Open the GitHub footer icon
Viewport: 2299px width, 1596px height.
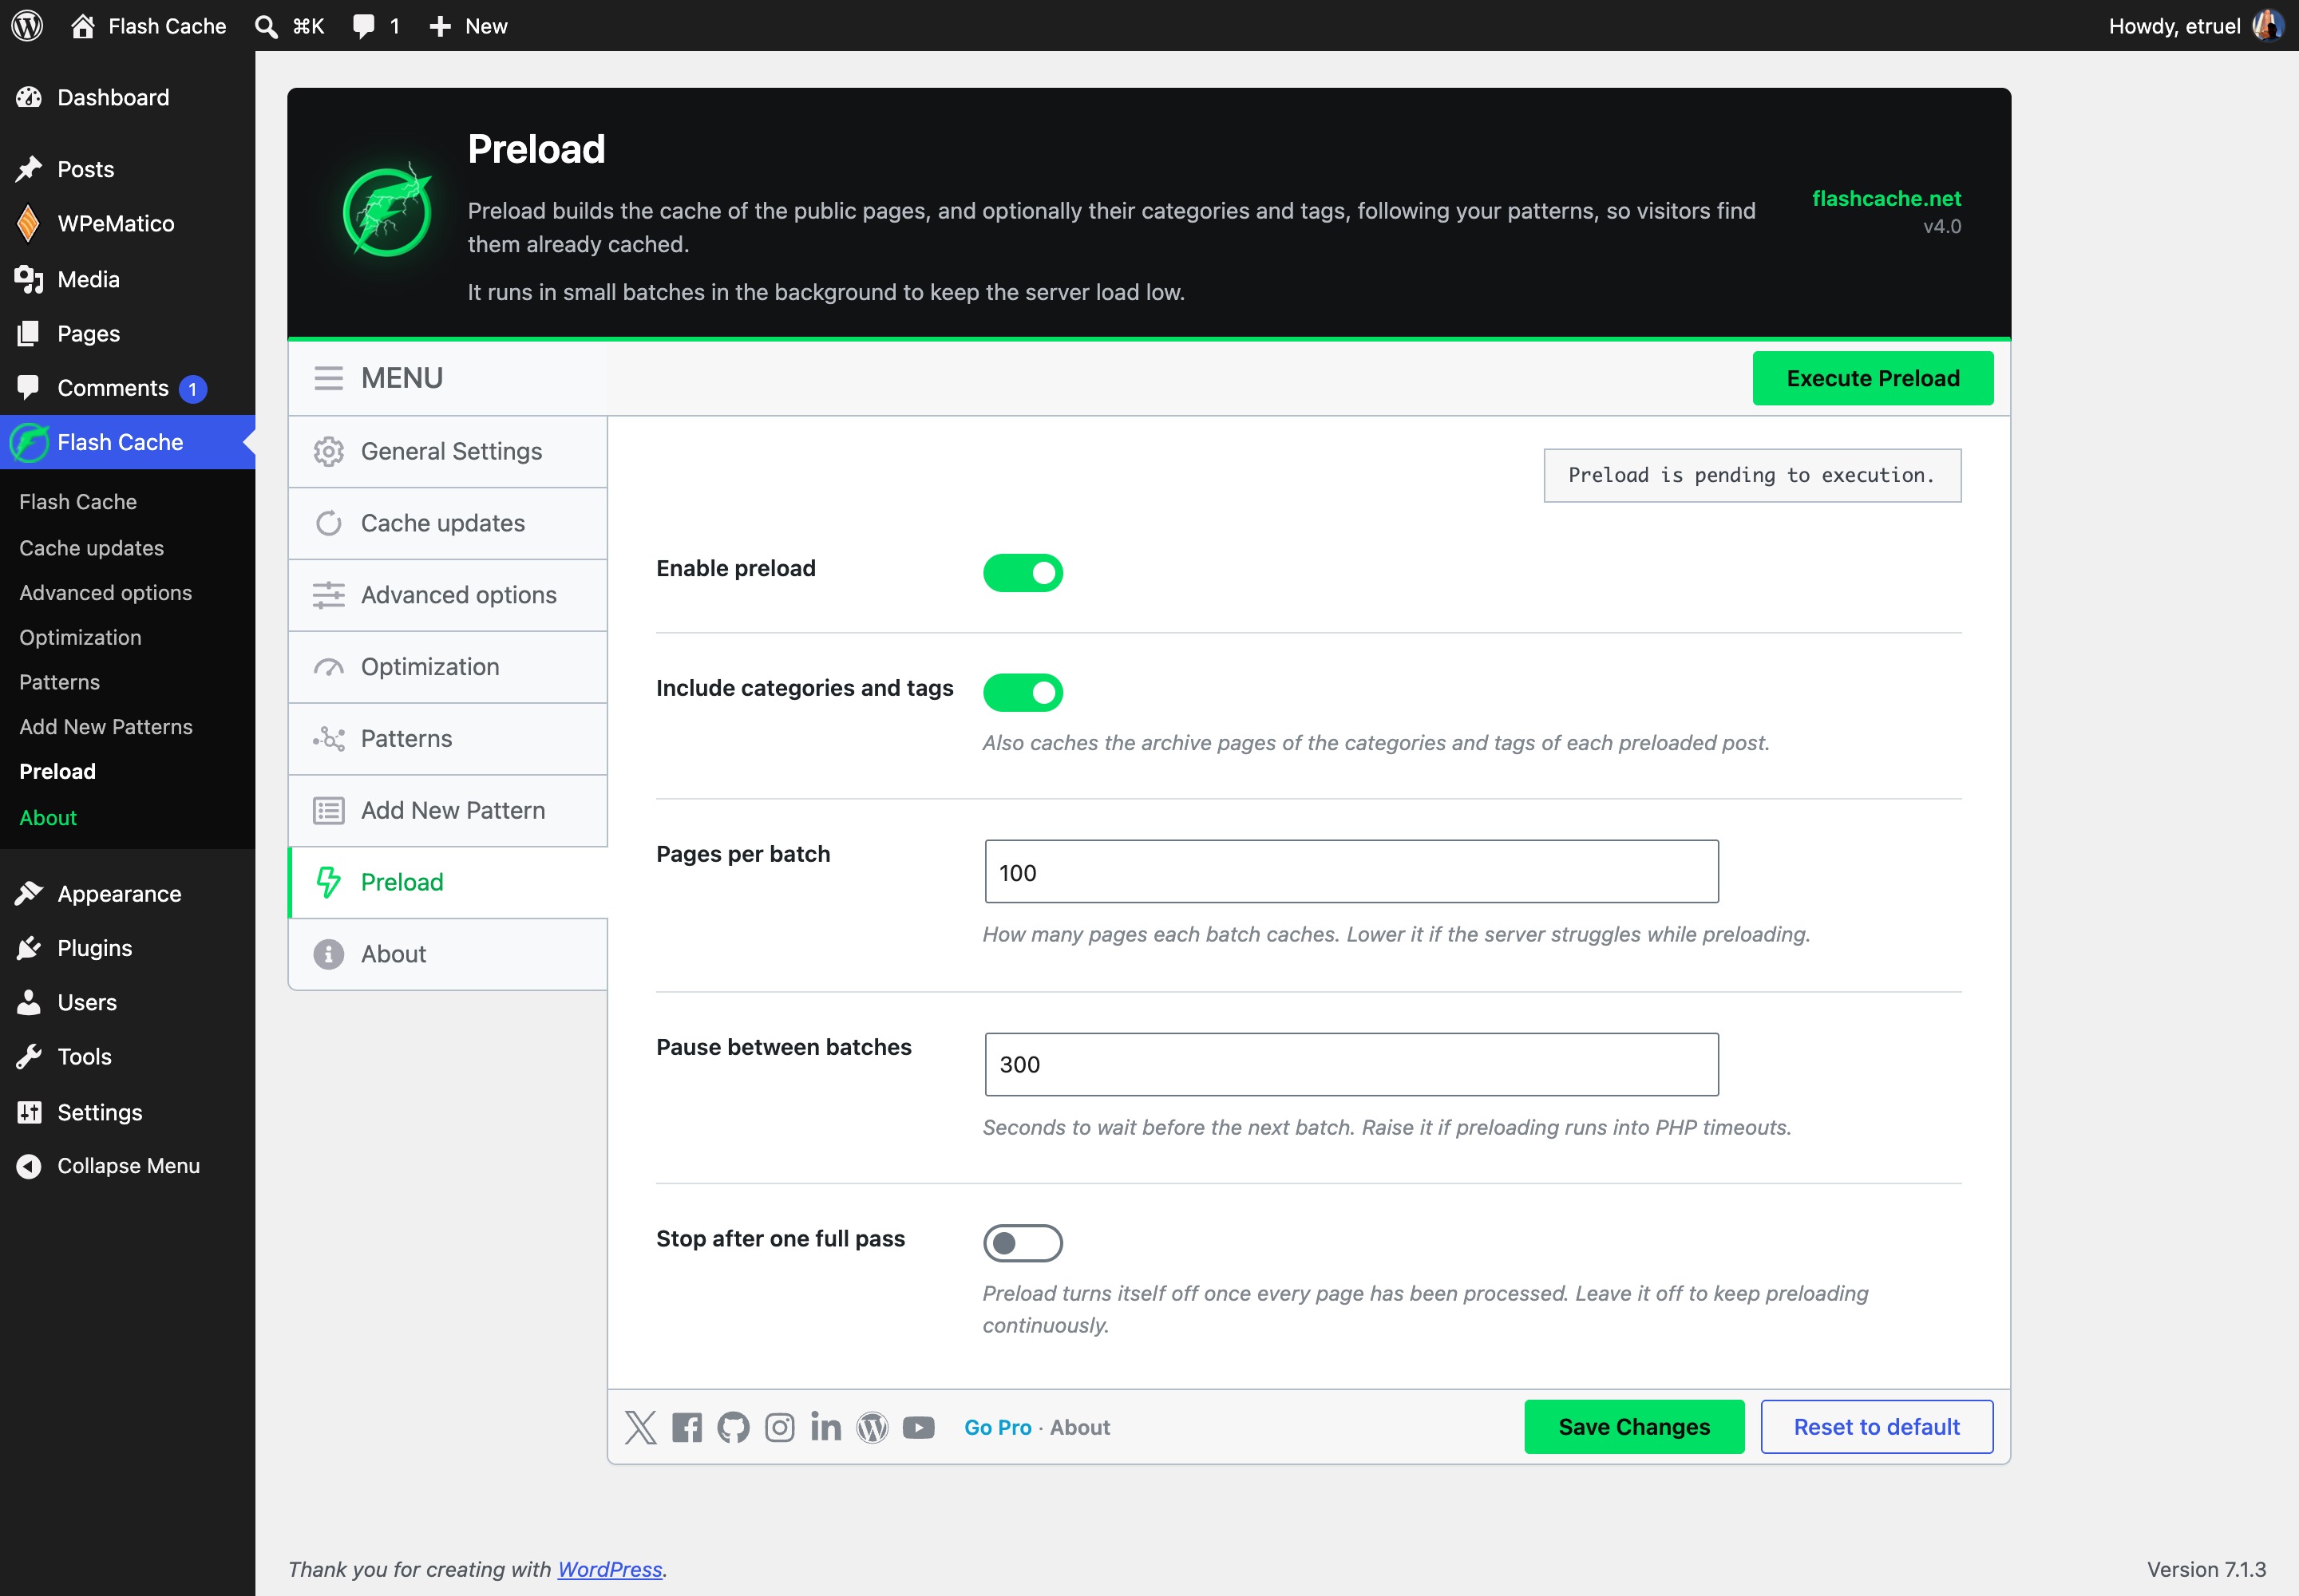(734, 1427)
